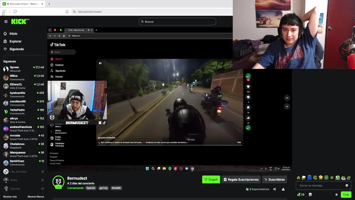Viewport: 355px width, 200px height.
Task: Open Spreen's Minecraft channel
Action: [24, 69]
